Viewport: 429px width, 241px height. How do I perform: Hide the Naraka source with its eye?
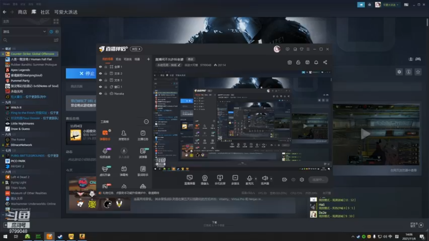coord(100,93)
